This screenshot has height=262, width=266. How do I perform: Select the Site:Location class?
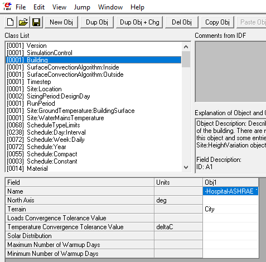click(x=94, y=89)
